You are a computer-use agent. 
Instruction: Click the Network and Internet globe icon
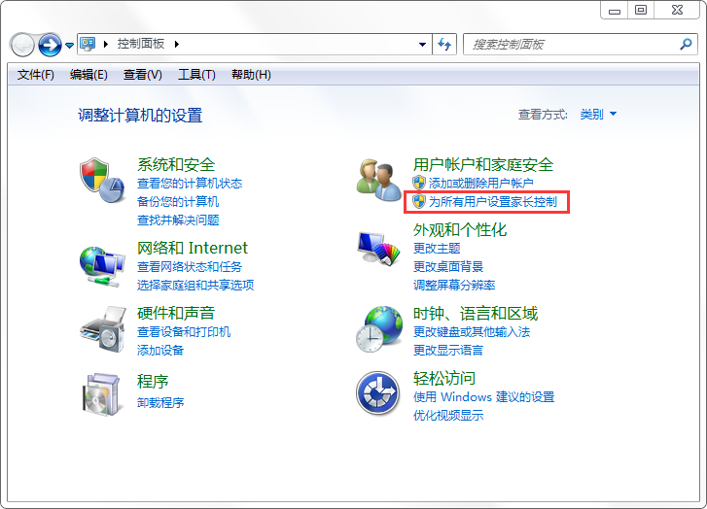click(x=101, y=262)
